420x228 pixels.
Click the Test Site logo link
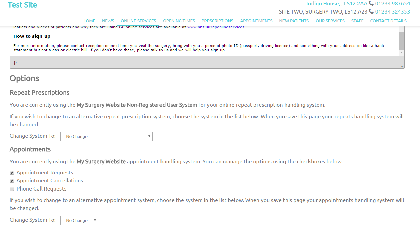point(23,5)
